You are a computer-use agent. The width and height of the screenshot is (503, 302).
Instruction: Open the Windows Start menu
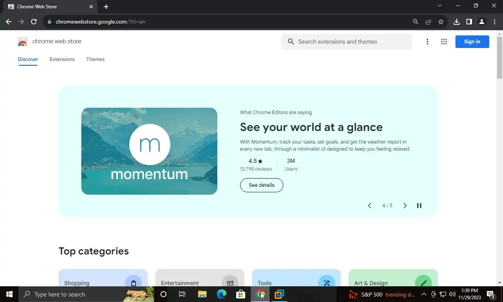pyautogui.click(x=9, y=294)
